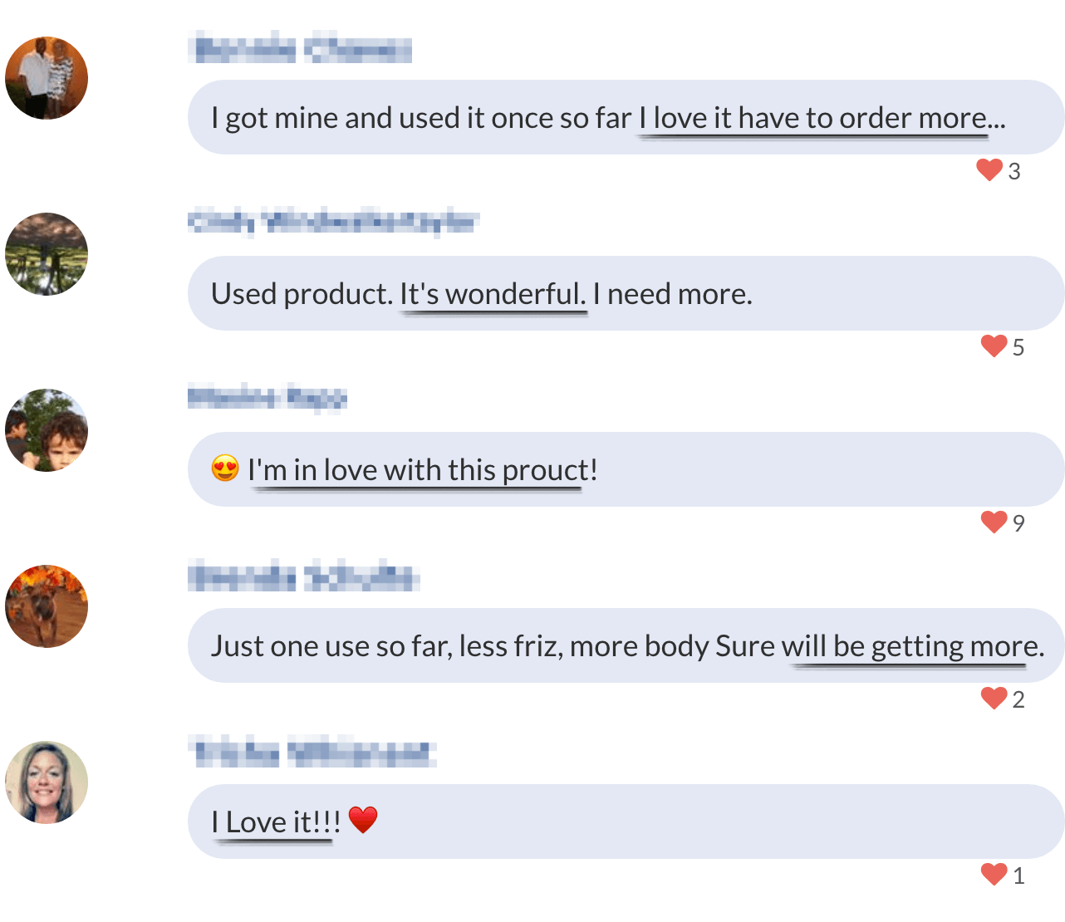Click the heart below 'I Love it!!!'
The width and height of the screenshot is (1065, 922).
tap(994, 875)
